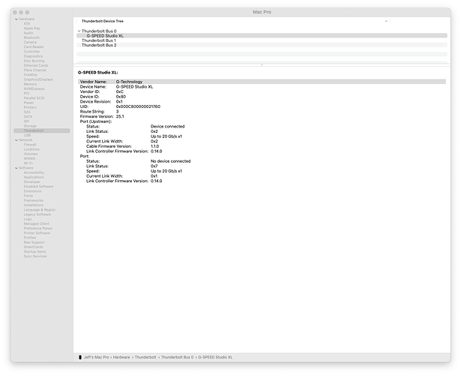Open Ethernet Cards in the sidebar

tap(36, 65)
